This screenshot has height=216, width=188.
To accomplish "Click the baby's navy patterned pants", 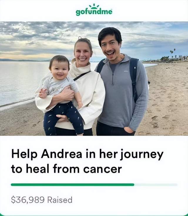I will point(63,119).
